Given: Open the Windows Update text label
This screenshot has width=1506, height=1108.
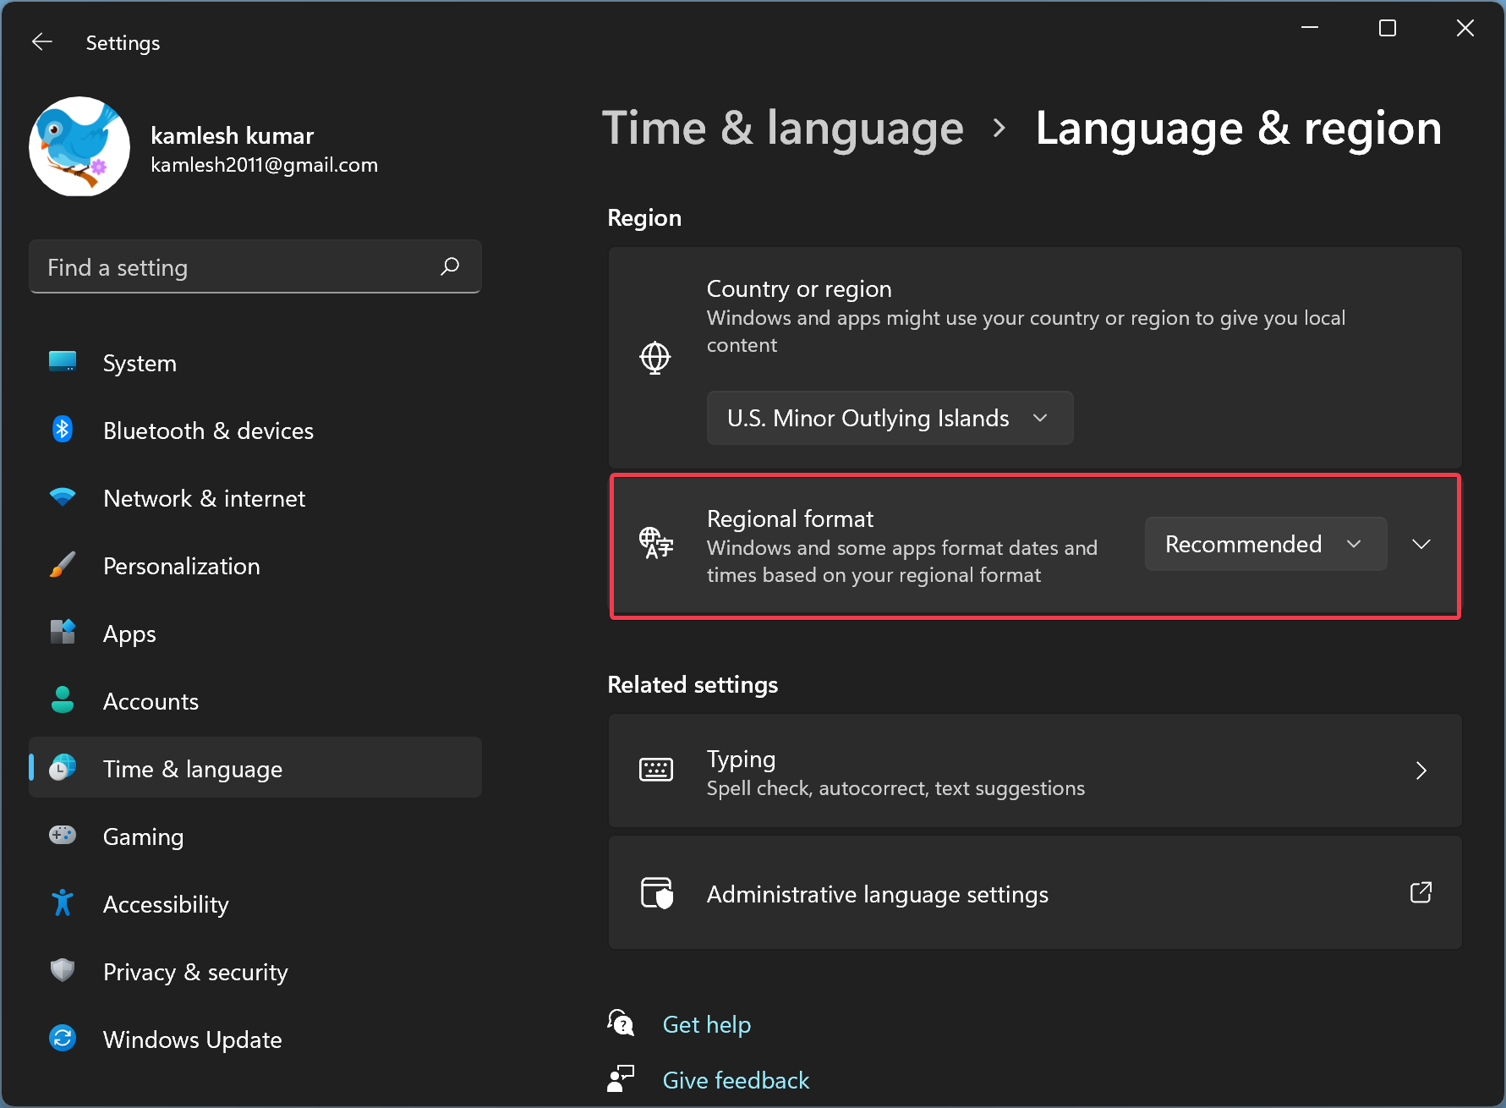Looking at the screenshot, I should [192, 1039].
